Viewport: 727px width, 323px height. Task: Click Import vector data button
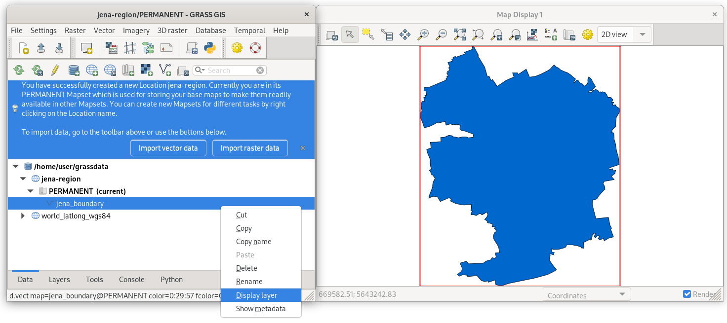coord(168,148)
